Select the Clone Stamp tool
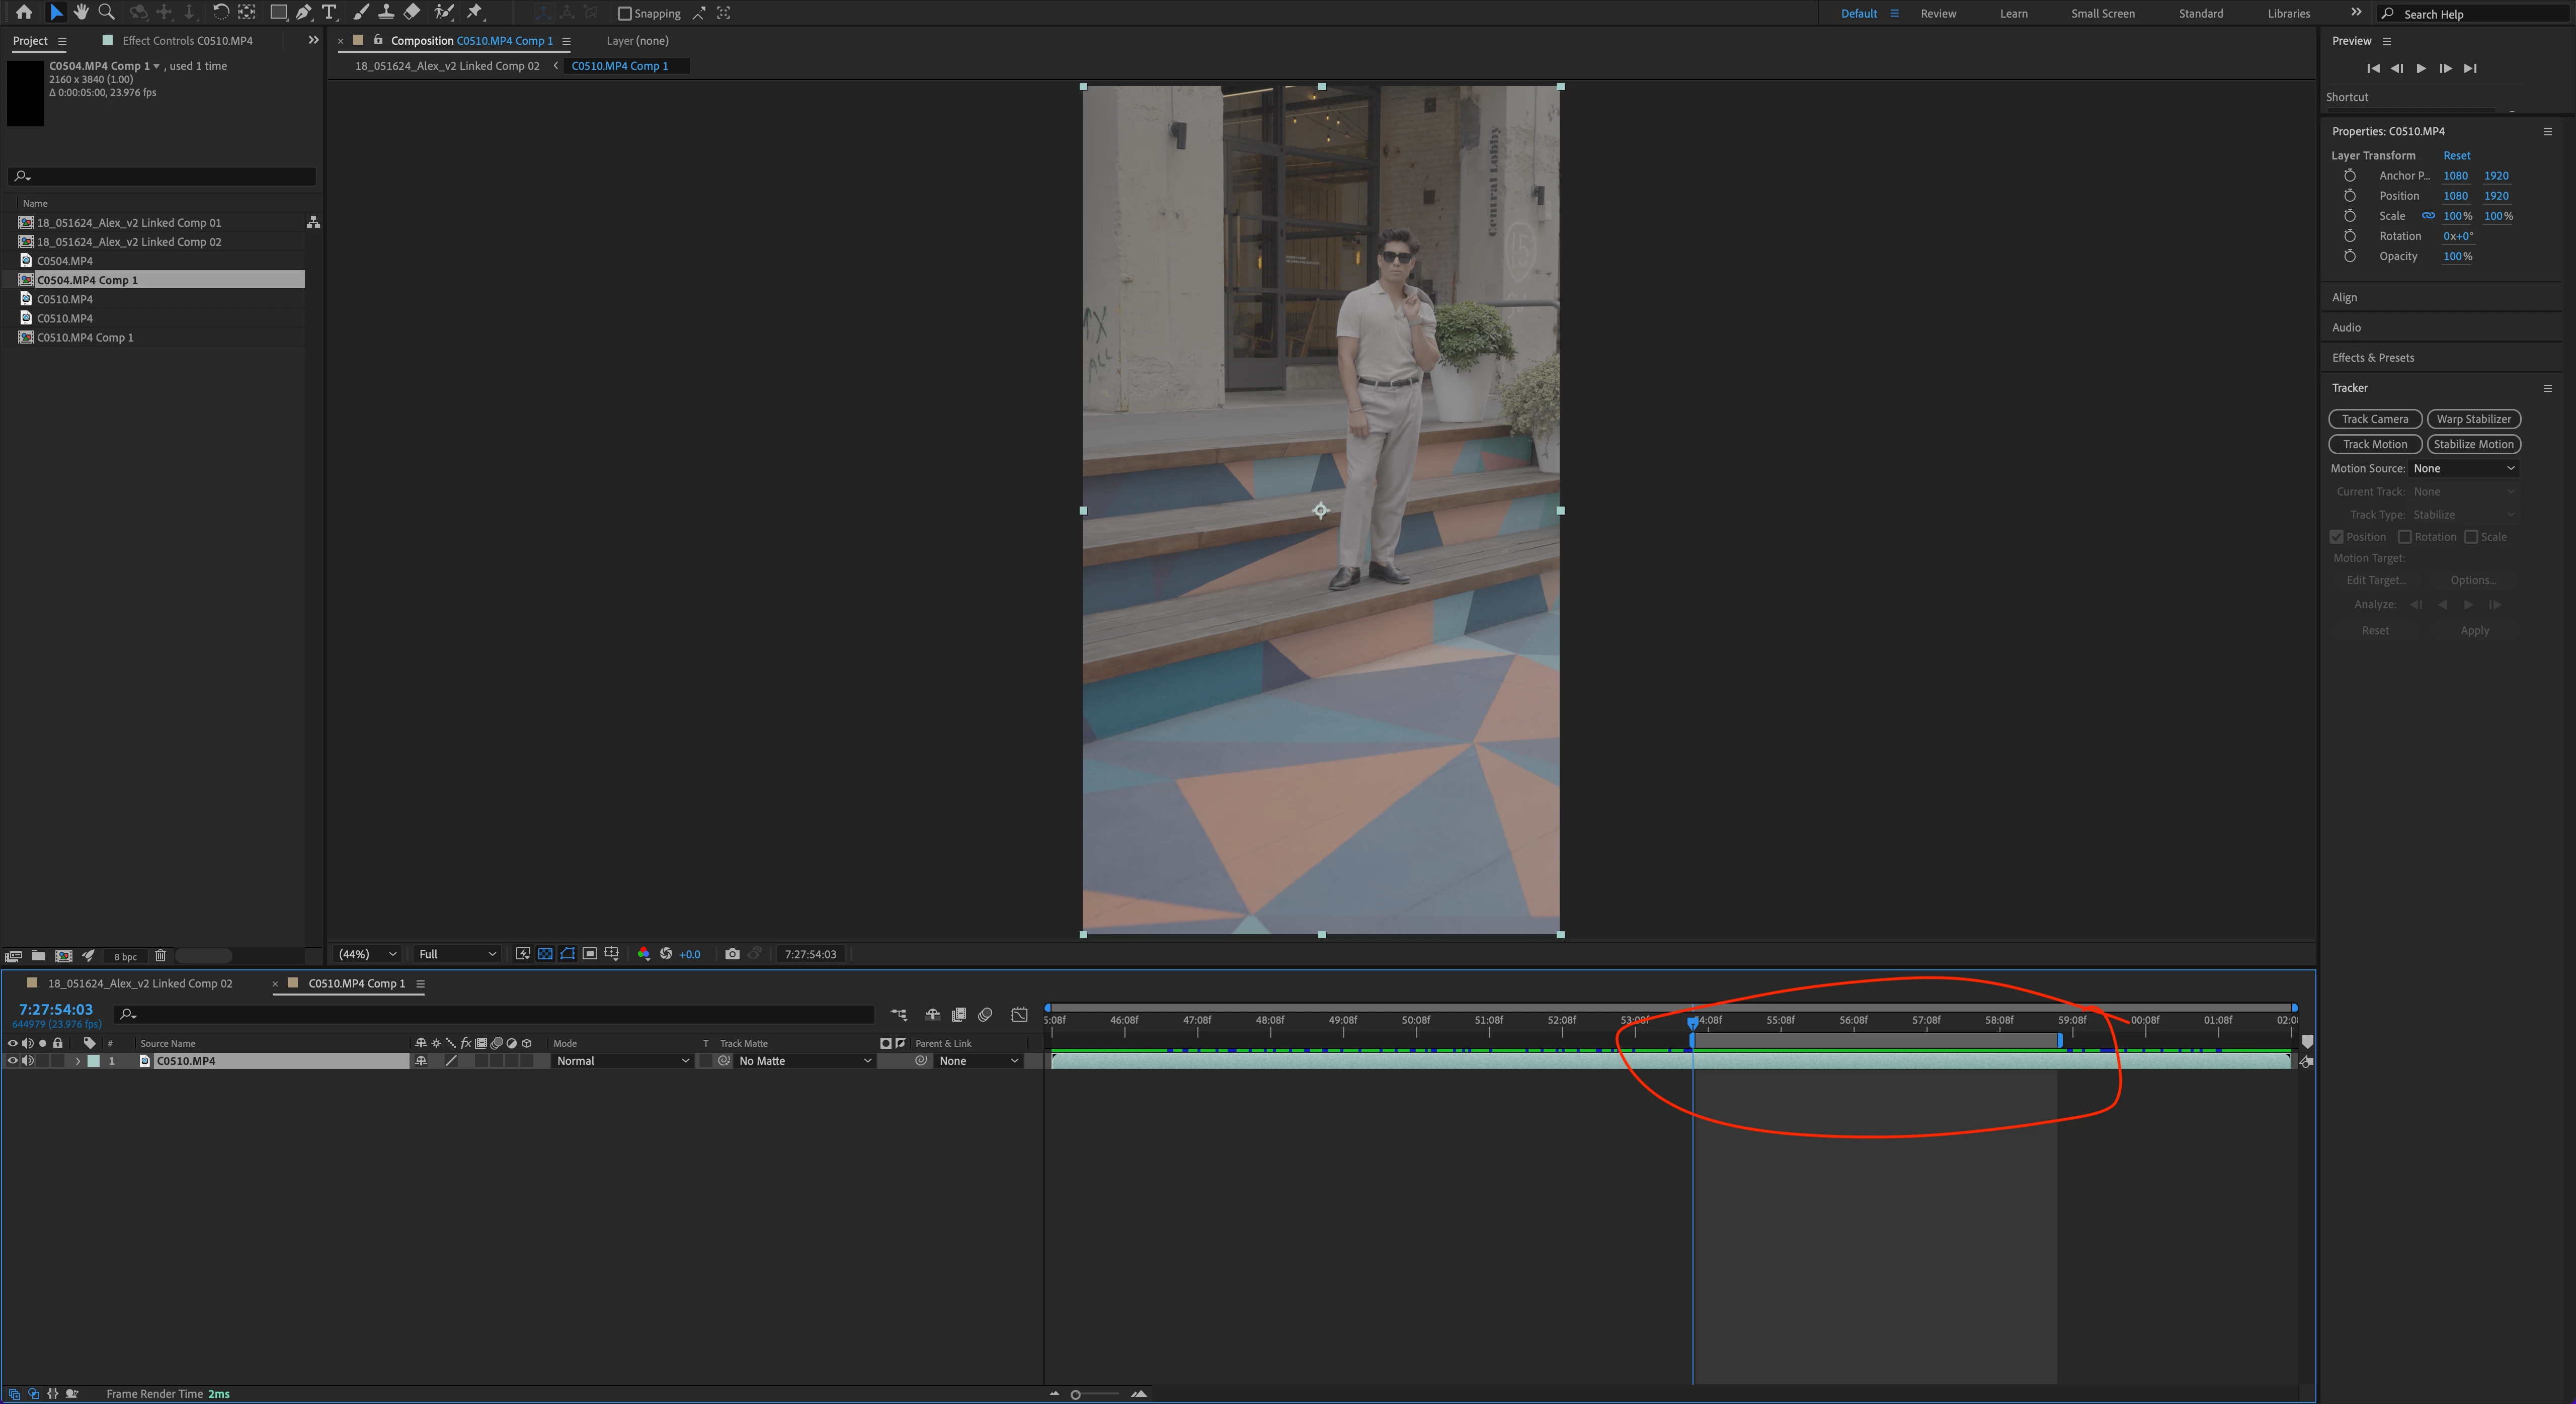Viewport: 2576px width, 1404px height. point(386,12)
